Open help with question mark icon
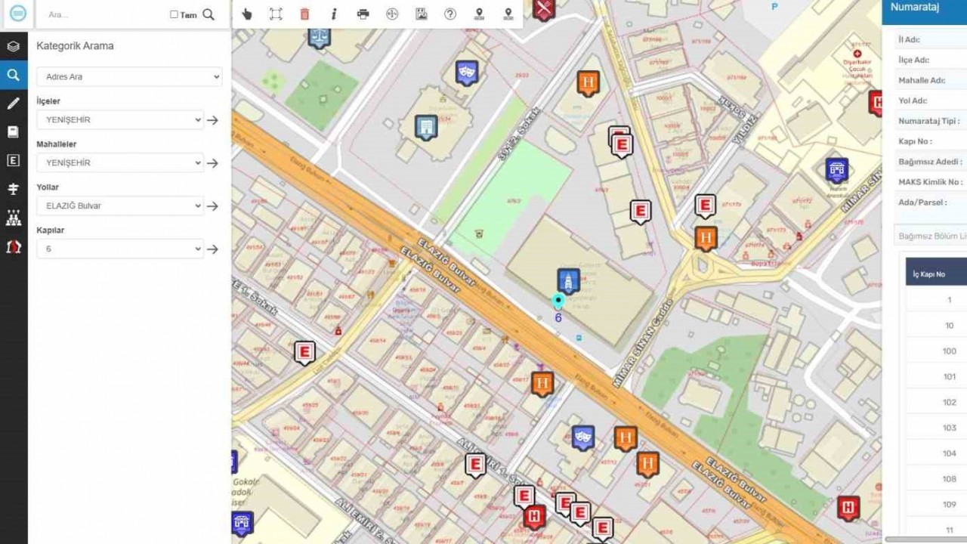 click(x=450, y=14)
